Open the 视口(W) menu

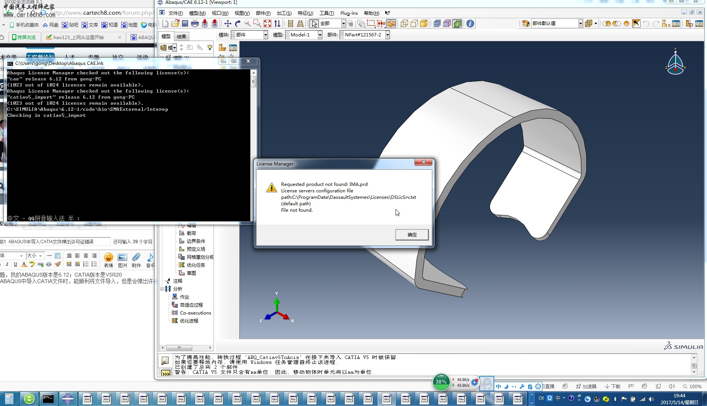pos(220,13)
